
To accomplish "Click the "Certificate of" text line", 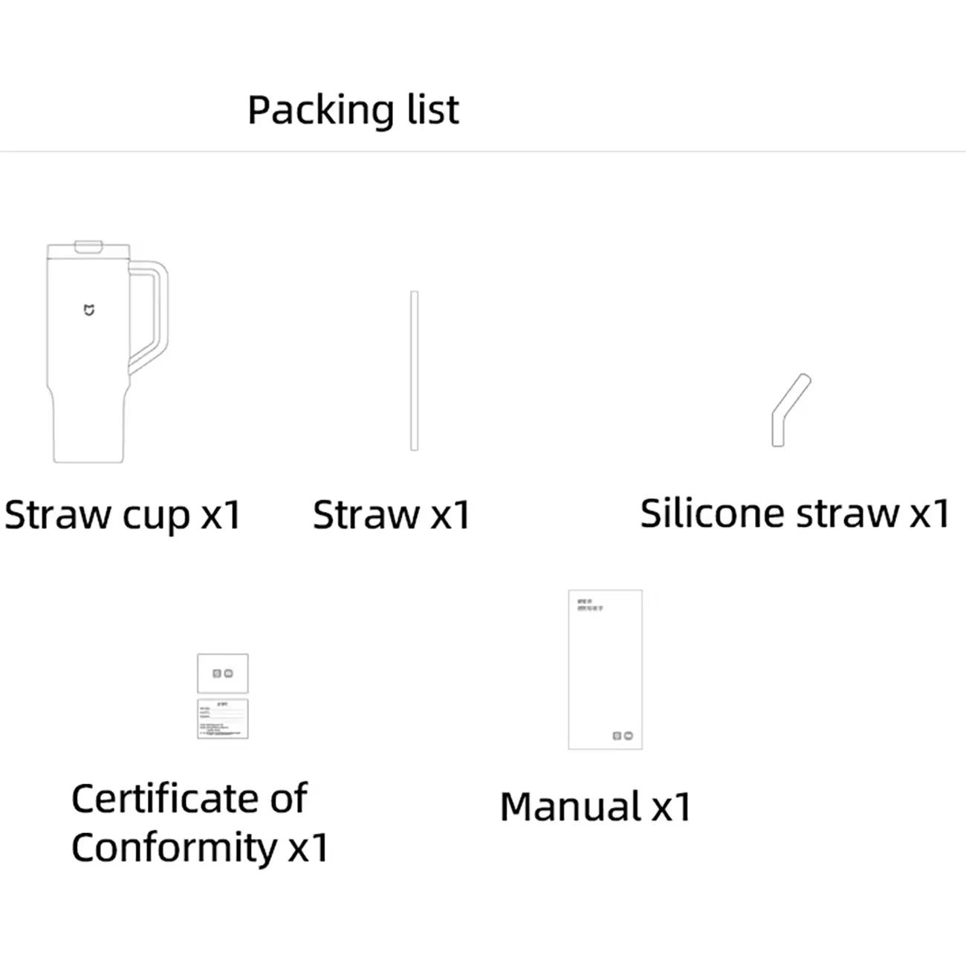I will 189,799.
